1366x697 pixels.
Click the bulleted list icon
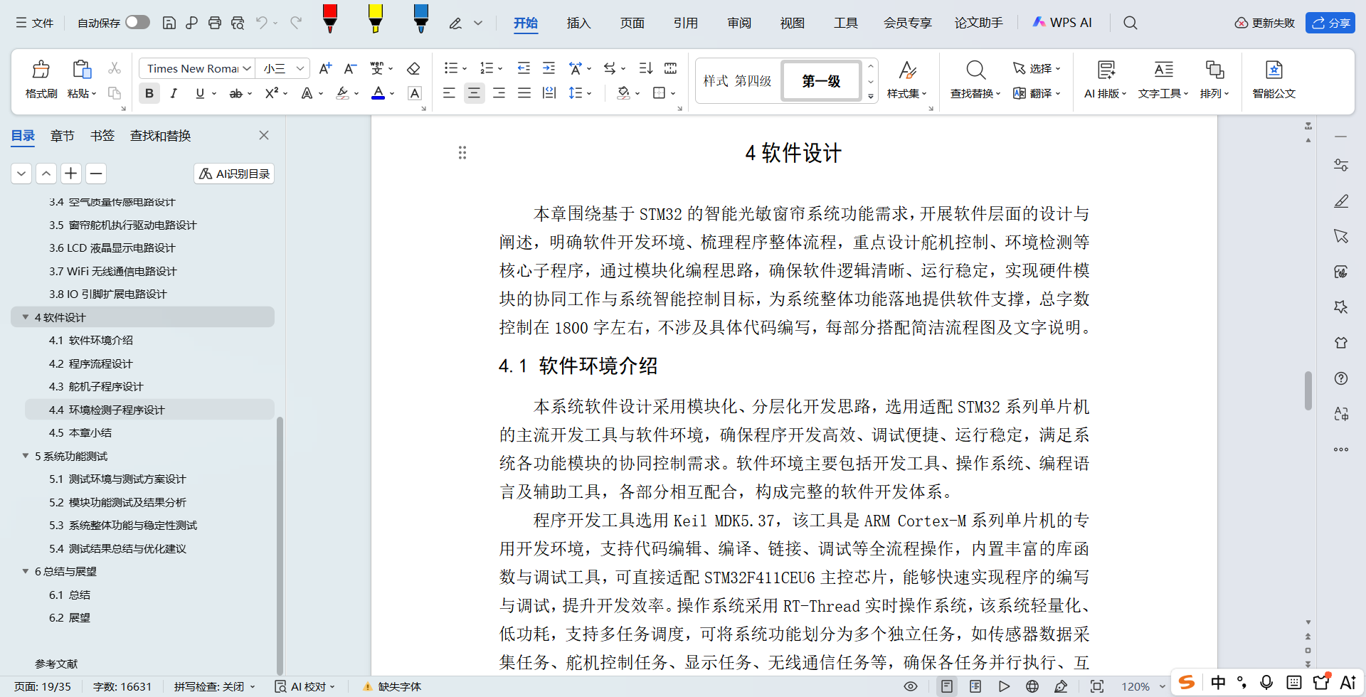(x=451, y=68)
